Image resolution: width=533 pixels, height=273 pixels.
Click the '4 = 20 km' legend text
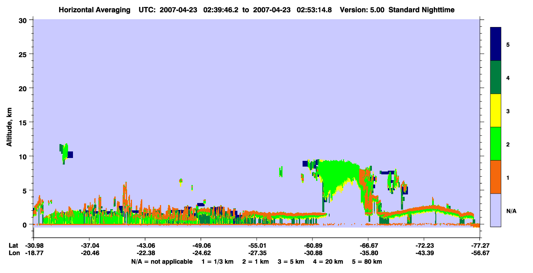tap(328, 262)
